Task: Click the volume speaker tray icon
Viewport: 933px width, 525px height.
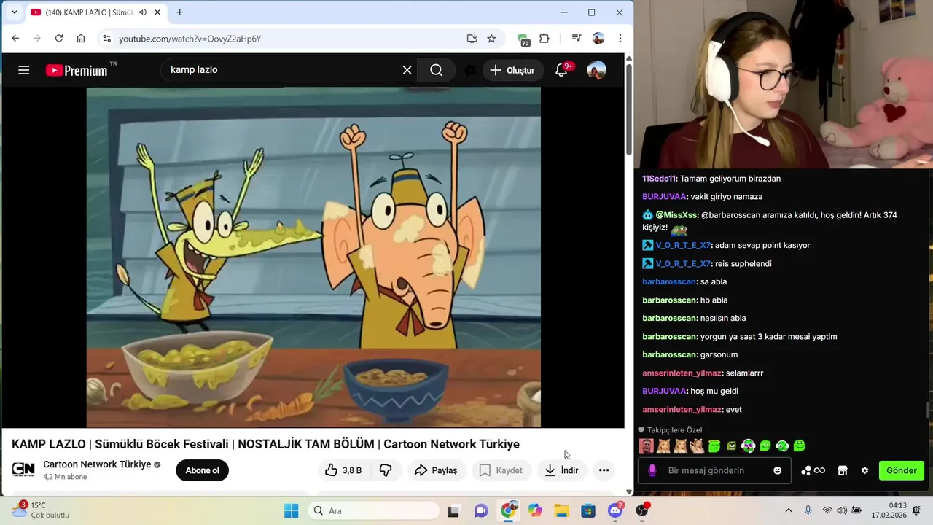Action: pos(842,510)
